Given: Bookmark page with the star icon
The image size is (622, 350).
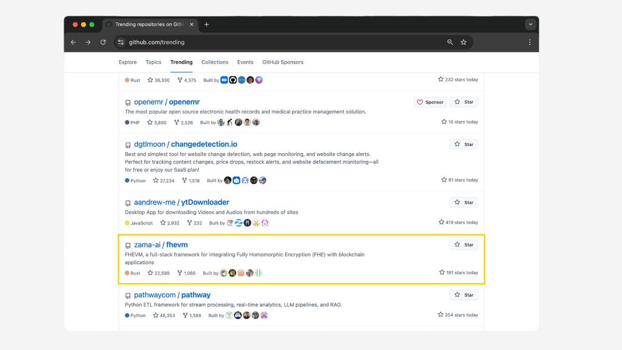Looking at the screenshot, I should point(463,43).
